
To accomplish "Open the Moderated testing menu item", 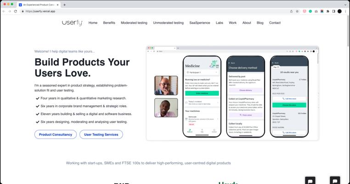I will [134, 23].
